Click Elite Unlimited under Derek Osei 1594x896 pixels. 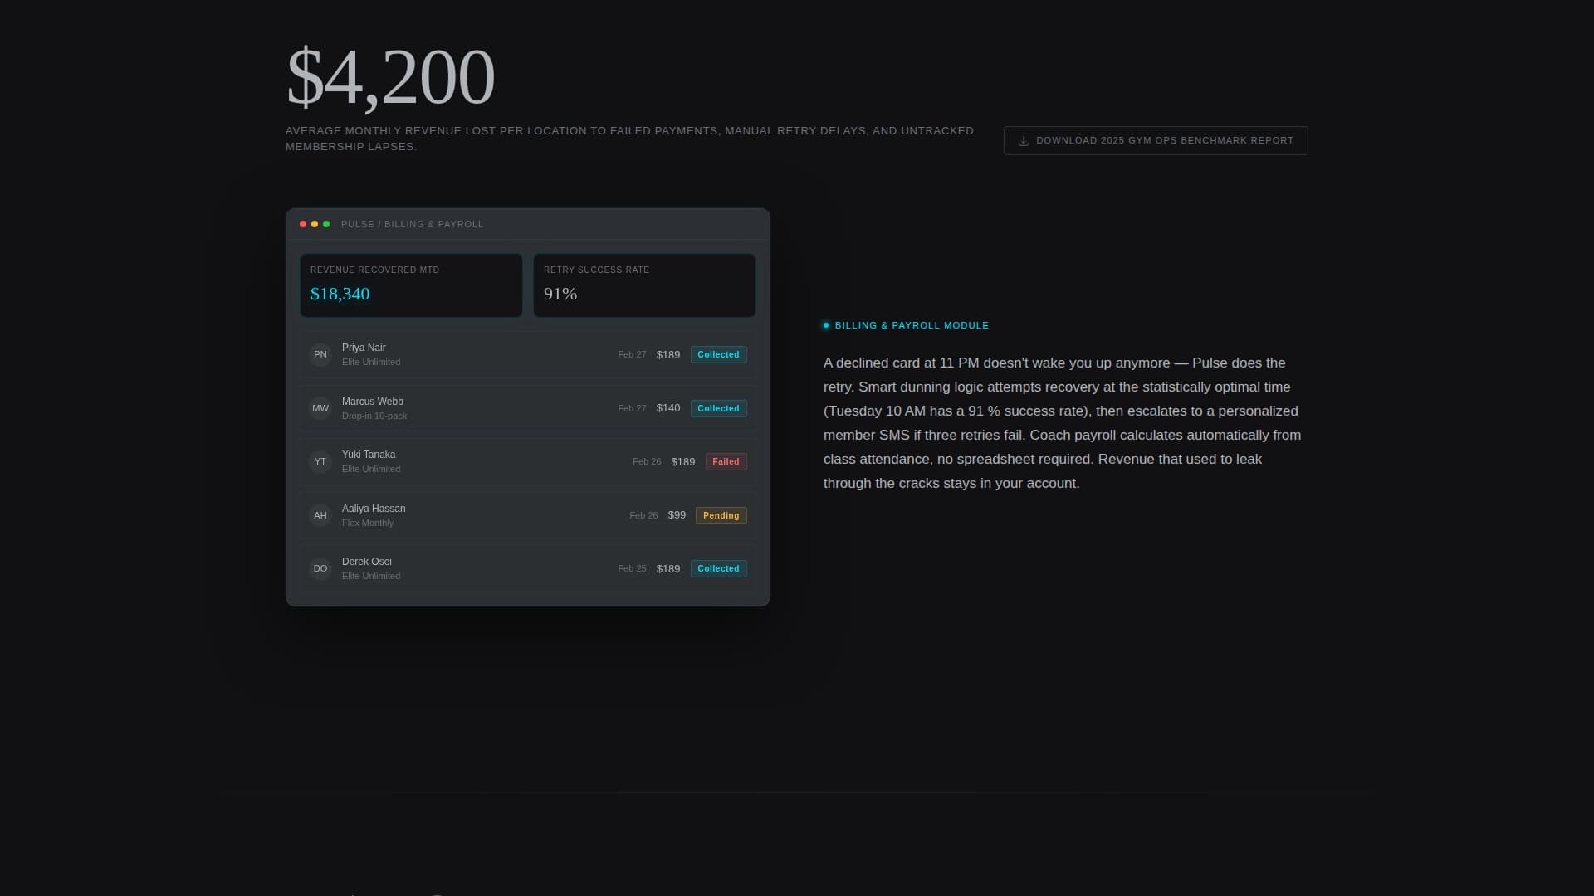pyautogui.click(x=371, y=576)
